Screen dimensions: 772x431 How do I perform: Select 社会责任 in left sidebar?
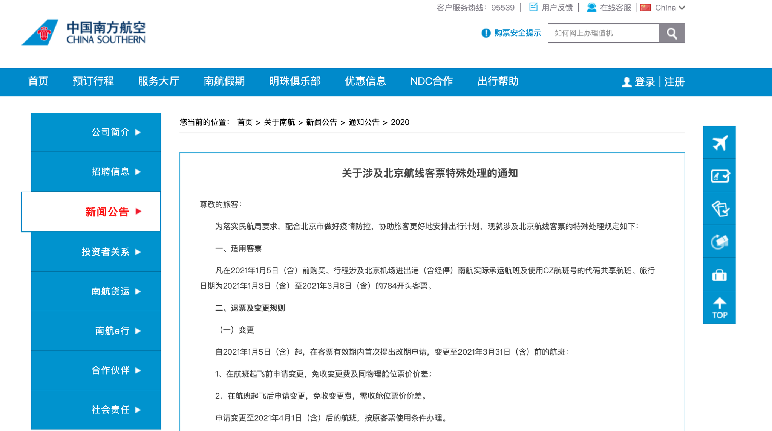[96, 410]
